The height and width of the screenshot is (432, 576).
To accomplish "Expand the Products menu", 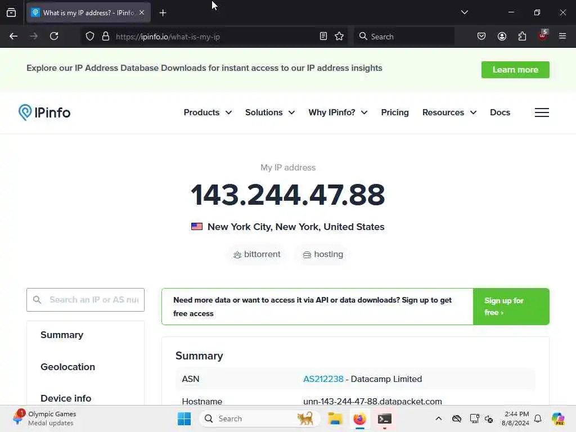I will pyautogui.click(x=208, y=112).
